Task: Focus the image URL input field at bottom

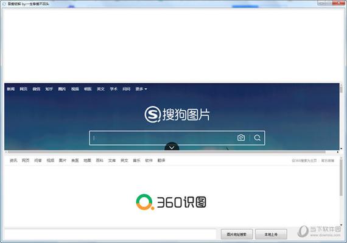Action: coord(110,234)
